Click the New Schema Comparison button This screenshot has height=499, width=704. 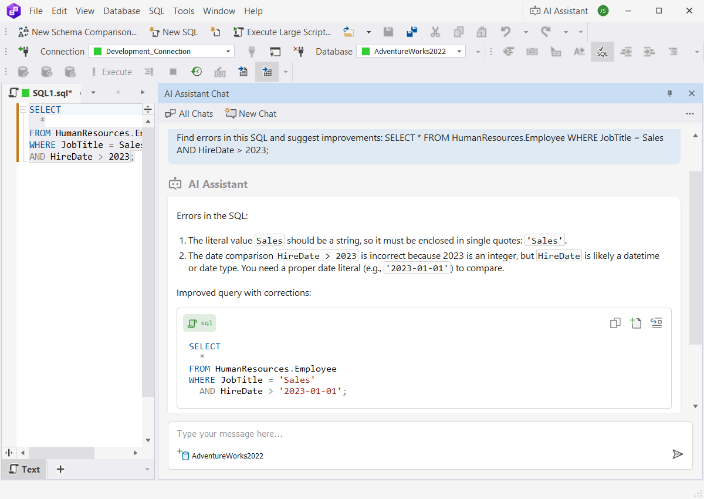pos(77,32)
